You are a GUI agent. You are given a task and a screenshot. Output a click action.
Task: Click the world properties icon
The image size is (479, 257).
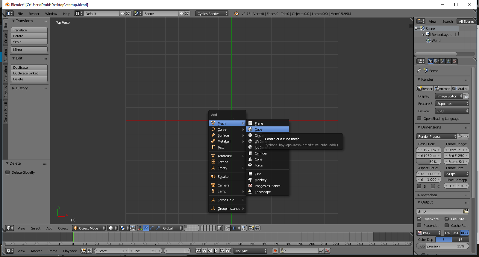coord(448,61)
